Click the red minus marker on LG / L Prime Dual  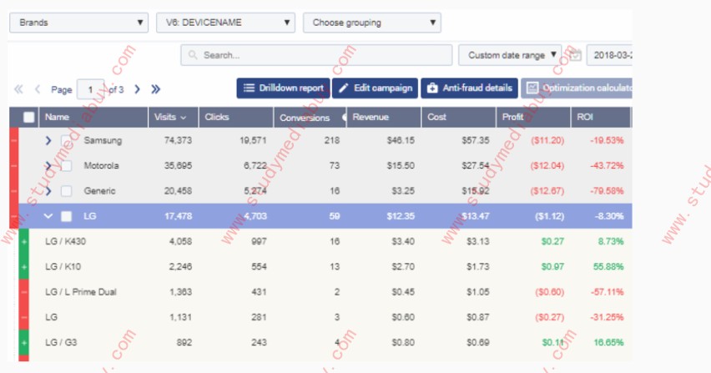24,292
